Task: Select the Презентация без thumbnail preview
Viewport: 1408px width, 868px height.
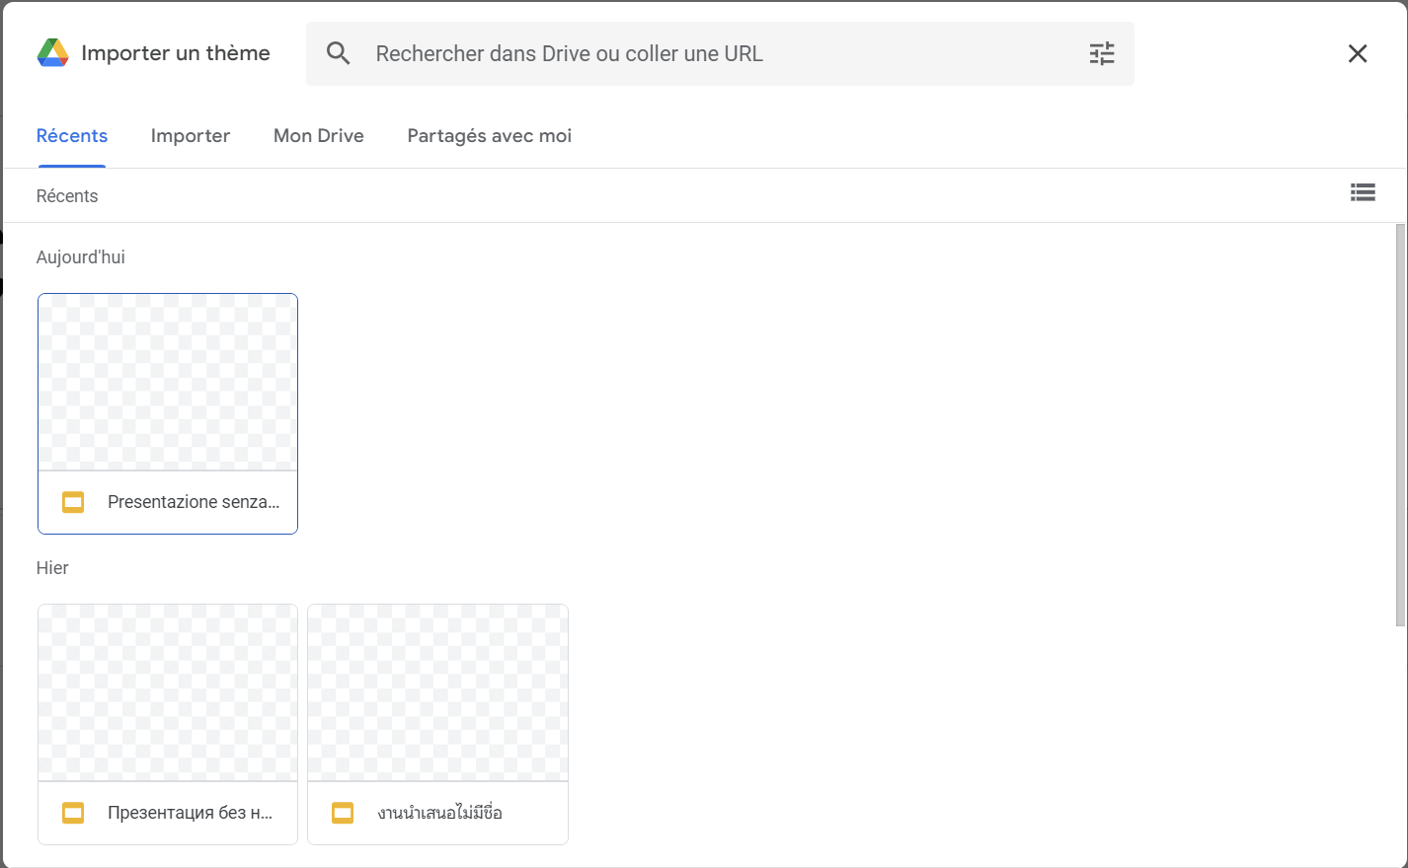Action: [x=168, y=692]
